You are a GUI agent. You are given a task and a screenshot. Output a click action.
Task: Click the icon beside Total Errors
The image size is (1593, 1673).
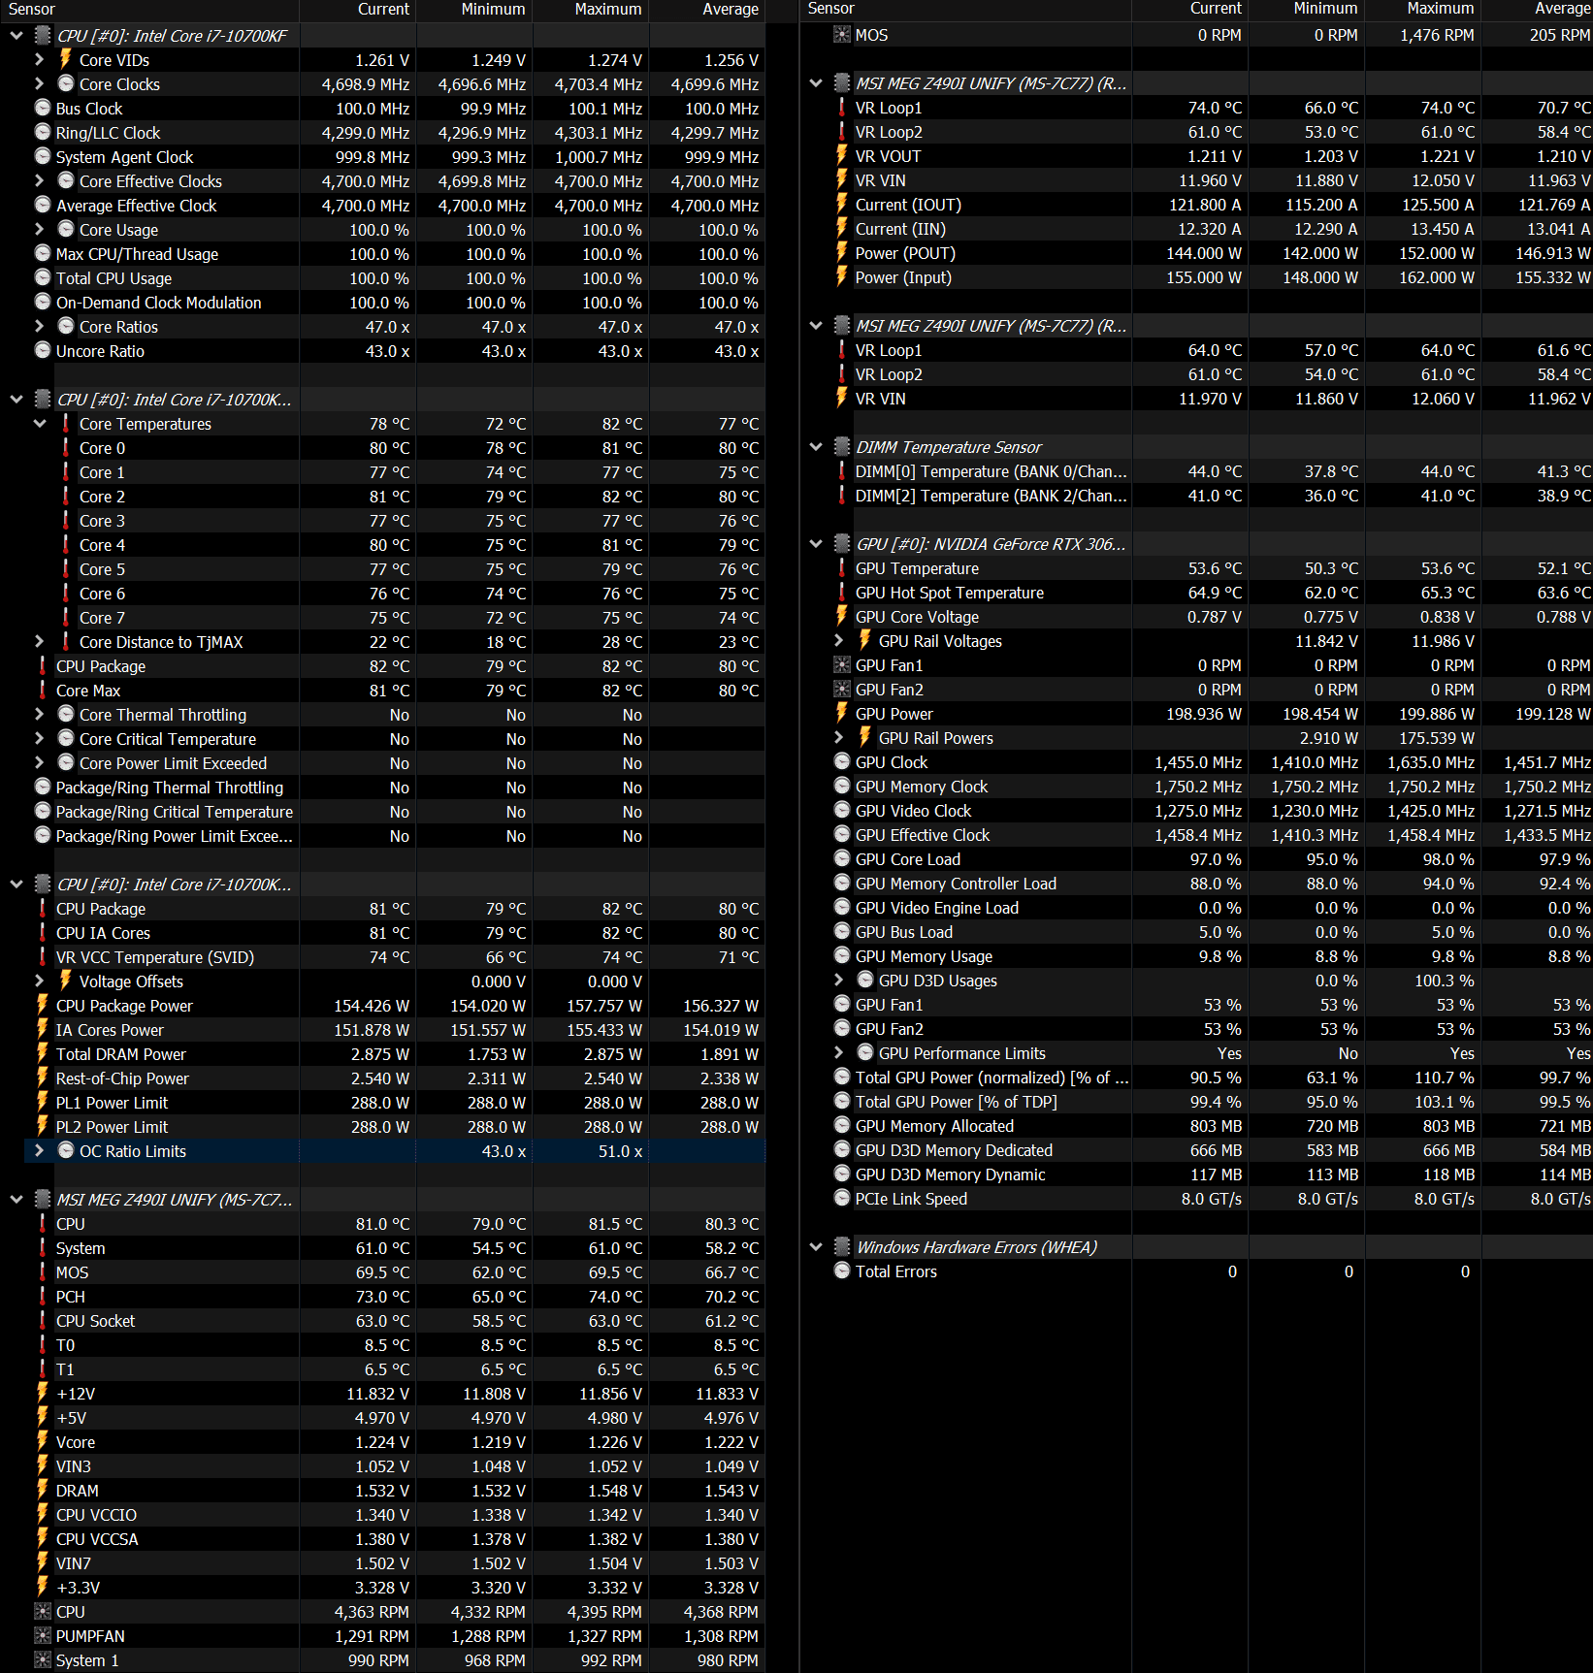(842, 1271)
